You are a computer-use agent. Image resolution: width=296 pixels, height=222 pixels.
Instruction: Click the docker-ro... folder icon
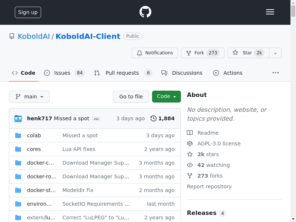[x=18, y=176]
